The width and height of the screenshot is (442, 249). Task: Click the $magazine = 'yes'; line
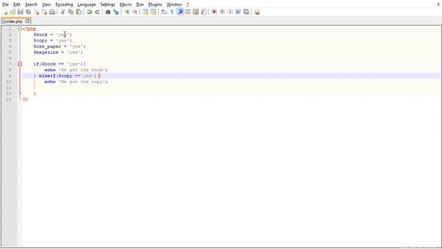(x=58, y=53)
